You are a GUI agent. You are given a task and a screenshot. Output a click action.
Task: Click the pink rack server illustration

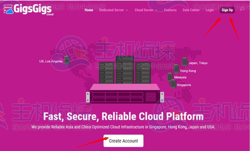tap(125, 93)
